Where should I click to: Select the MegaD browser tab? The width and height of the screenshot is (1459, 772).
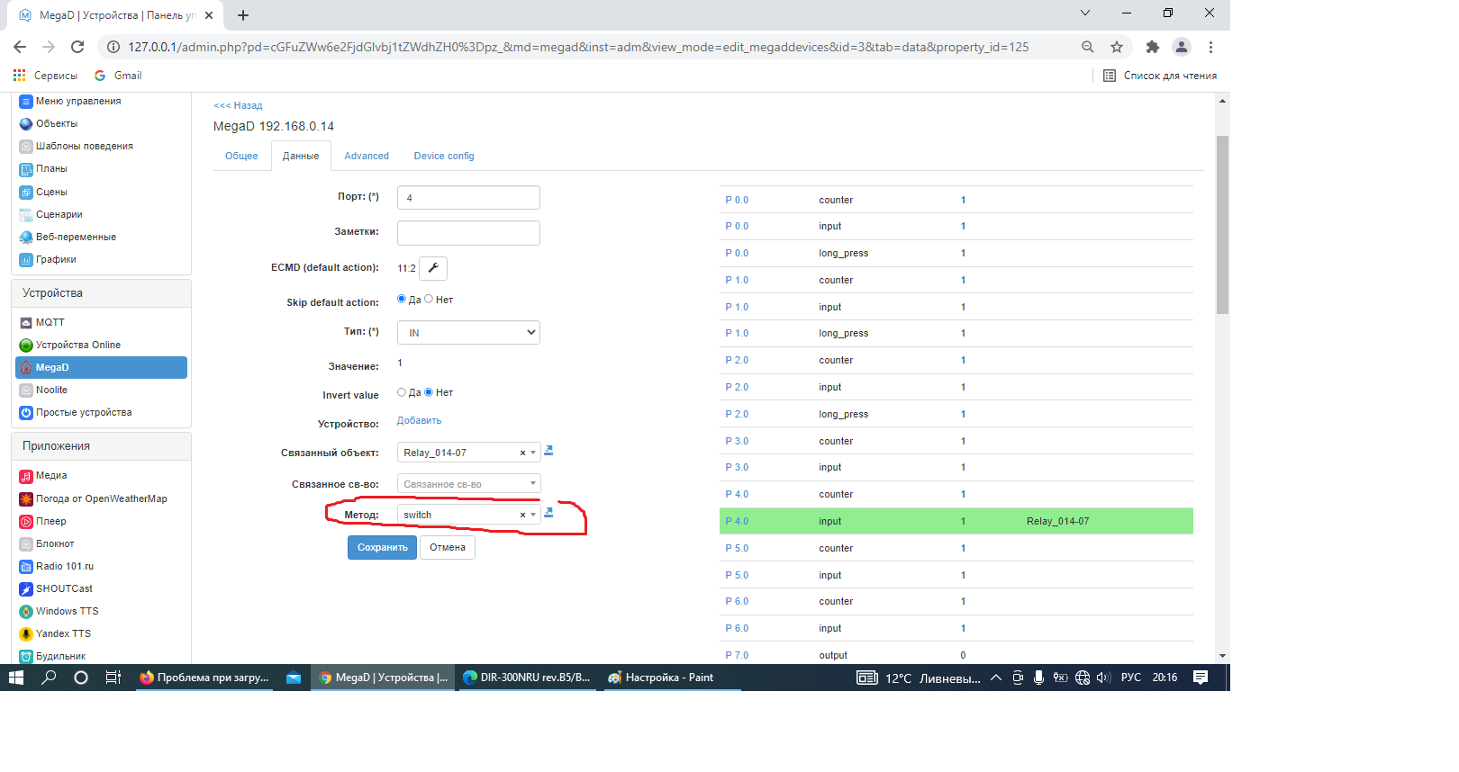point(115,15)
